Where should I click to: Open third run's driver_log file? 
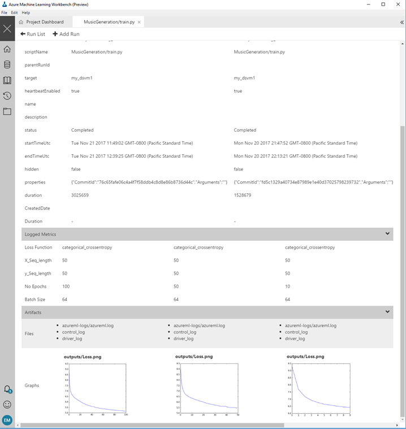[x=295, y=339]
